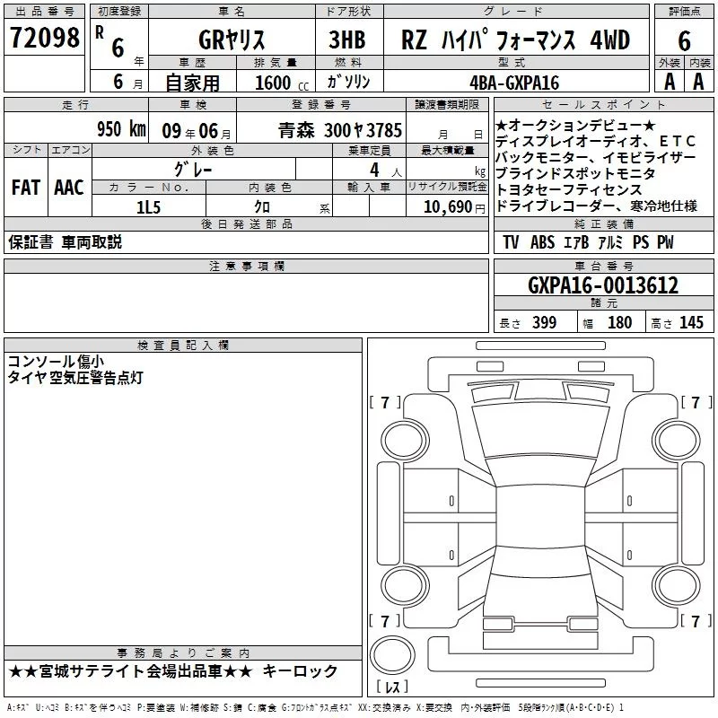Select chassis number GXPA16-0013612
The width and height of the screenshot is (718, 718).
click(603, 285)
